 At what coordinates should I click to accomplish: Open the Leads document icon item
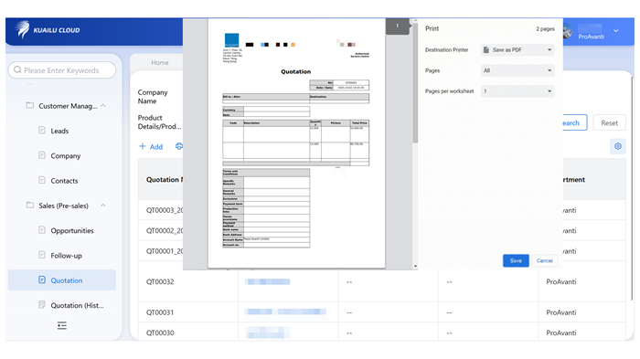[42, 130]
